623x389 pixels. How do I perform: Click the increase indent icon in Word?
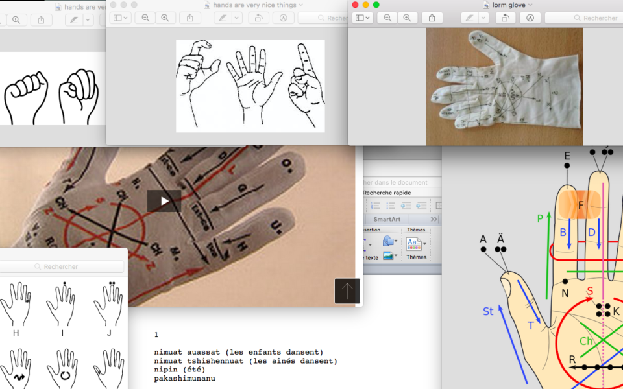coord(422,206)
